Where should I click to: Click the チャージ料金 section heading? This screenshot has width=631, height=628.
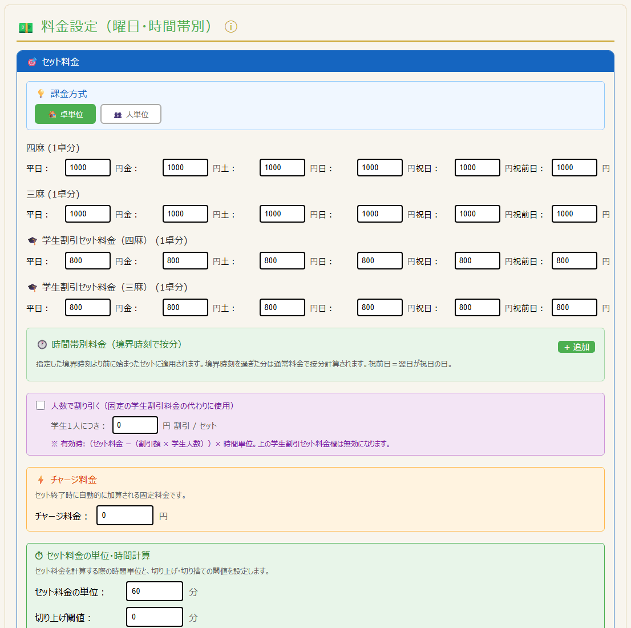[x=74, y=480]
